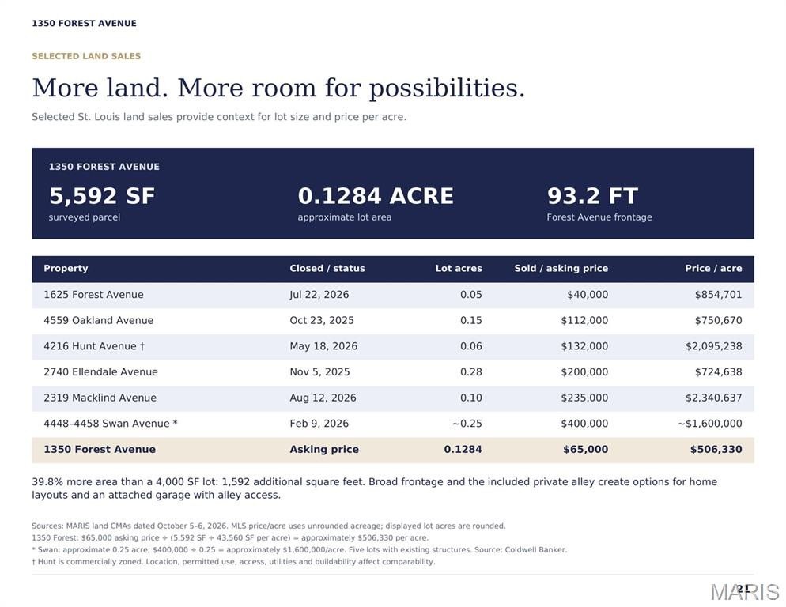Select the 2319 Macklind Avenue row
The image size is (786, 607).
pyautogui.click(x=392, y=398)
